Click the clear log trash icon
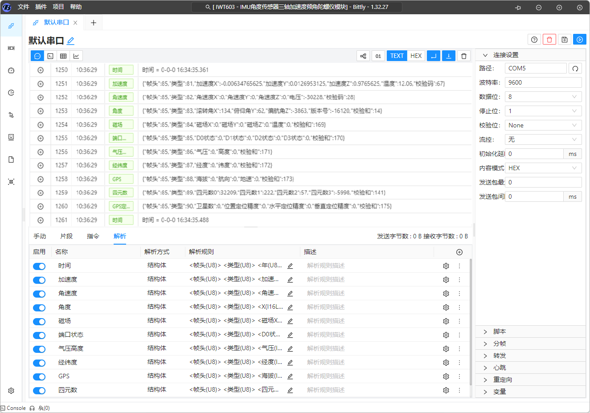 coord(464,56)
